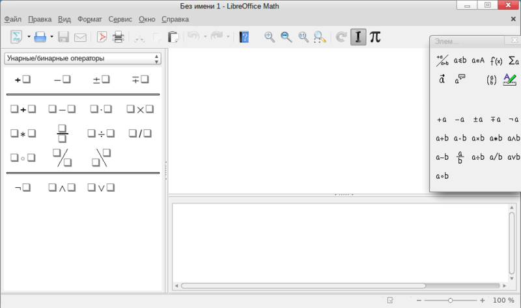Click the Export as PDF toolbar icon

[x=102, y=37]
